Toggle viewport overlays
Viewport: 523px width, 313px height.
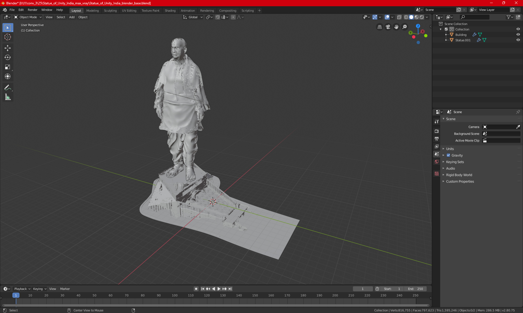387,17
